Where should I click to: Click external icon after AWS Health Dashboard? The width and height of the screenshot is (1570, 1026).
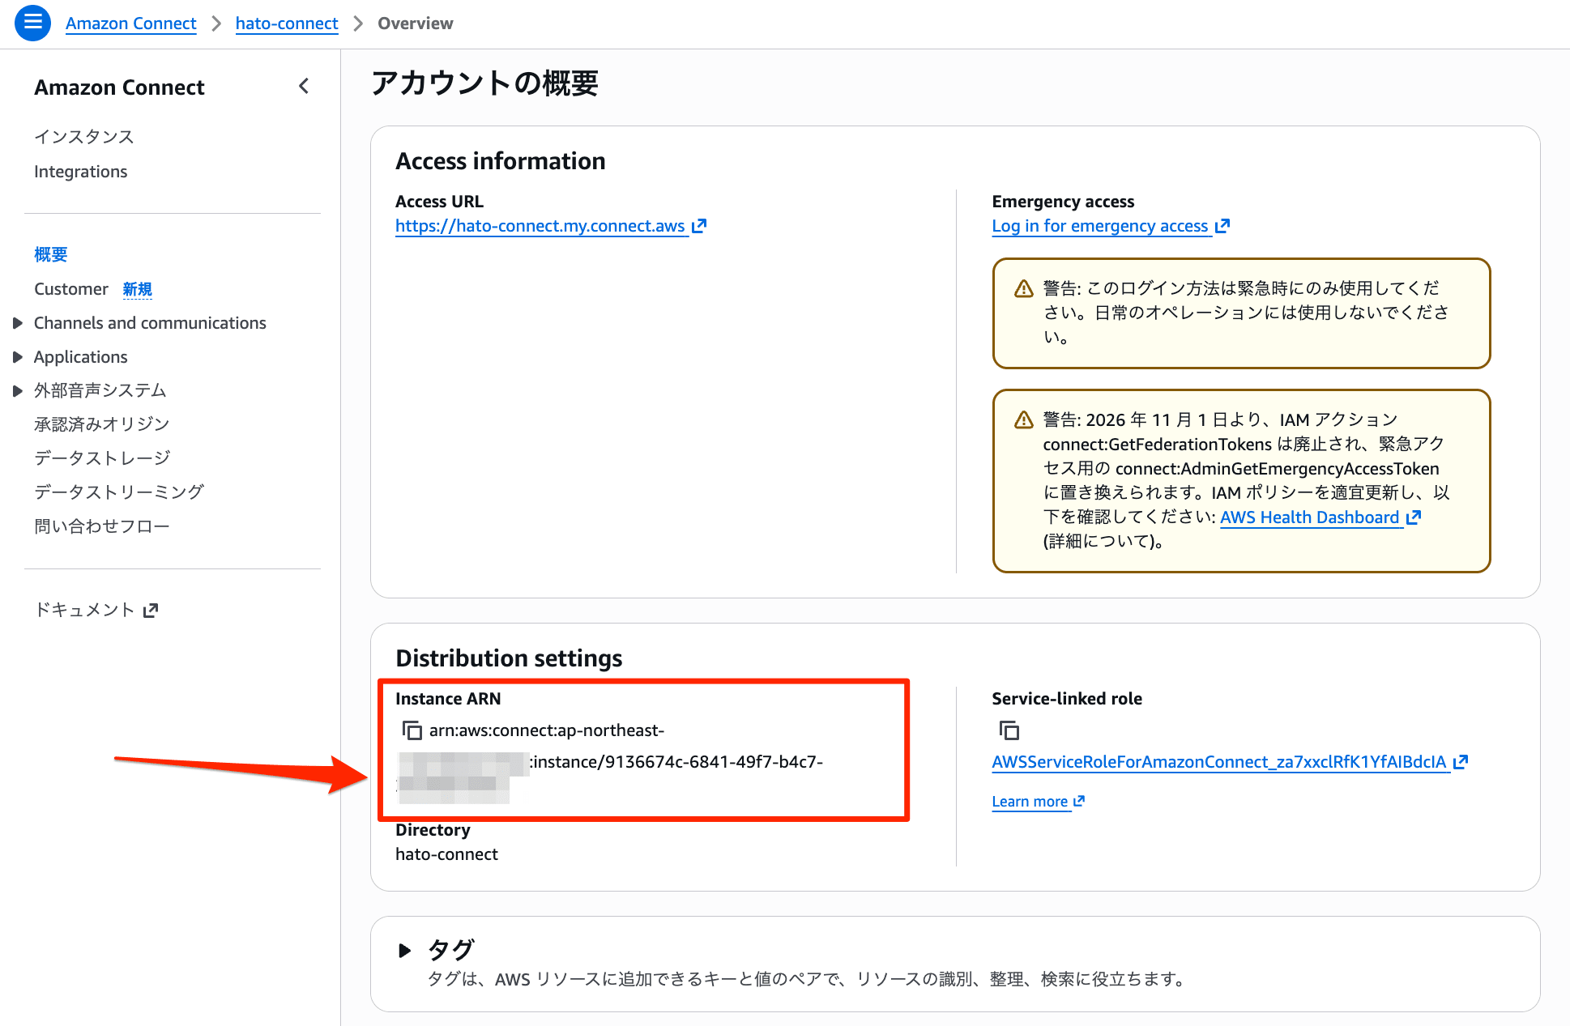coord(1414,517)
